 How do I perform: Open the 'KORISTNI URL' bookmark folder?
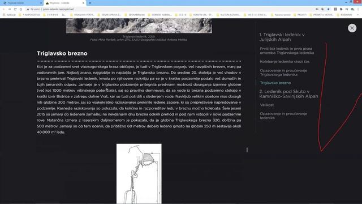click(201, 15)
